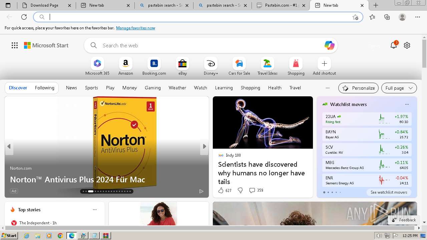
Task: Open the Feedback button
Action: click(x=404, y=220)
